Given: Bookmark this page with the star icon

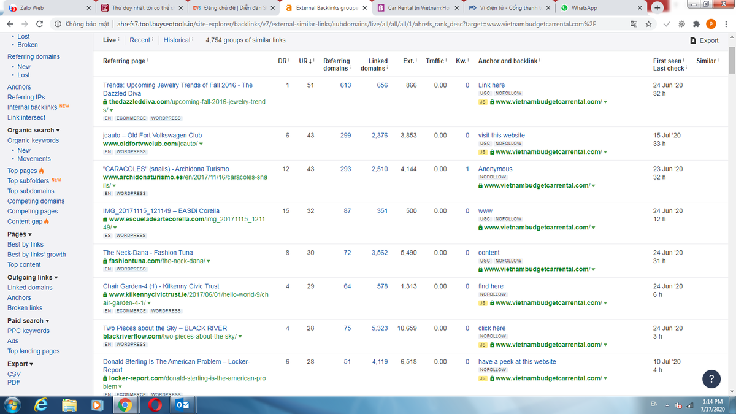Looking at the screenshot, I should [x=648, y=24].
